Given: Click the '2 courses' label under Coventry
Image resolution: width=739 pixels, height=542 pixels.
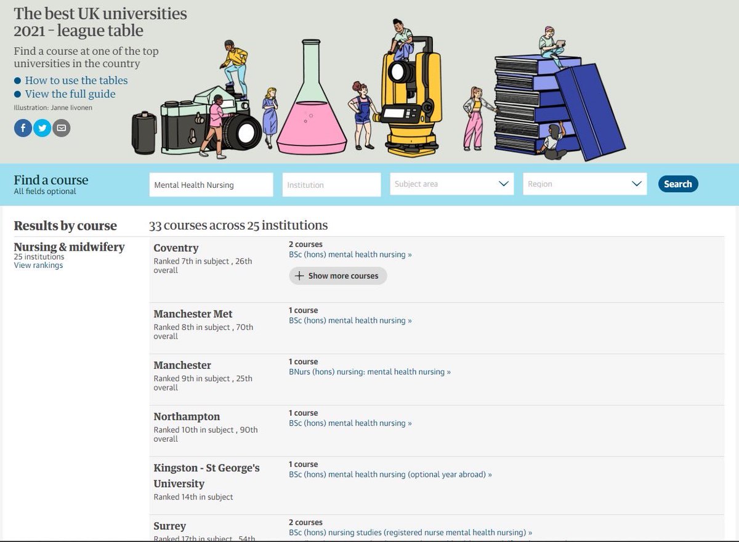Looking at the screenshot, I should (305, 245).
